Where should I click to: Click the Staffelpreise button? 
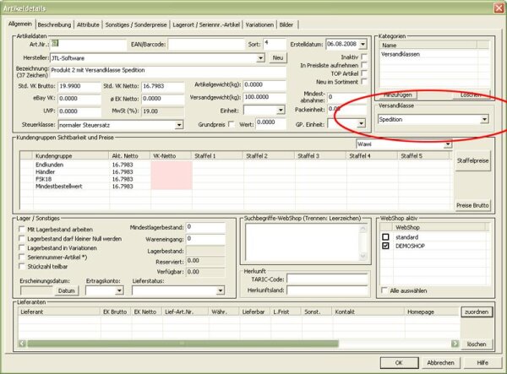pyautogui.click(x=472, y=160)
